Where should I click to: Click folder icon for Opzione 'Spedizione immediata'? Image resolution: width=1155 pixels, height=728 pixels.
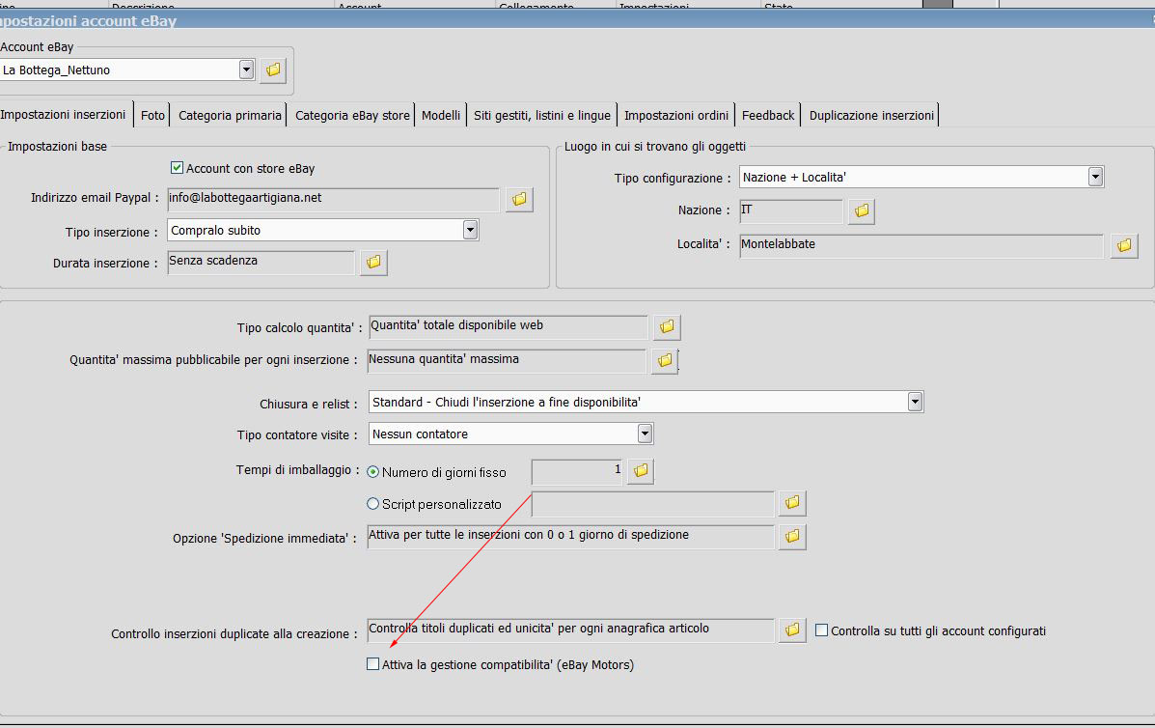[x=792, y=537]
